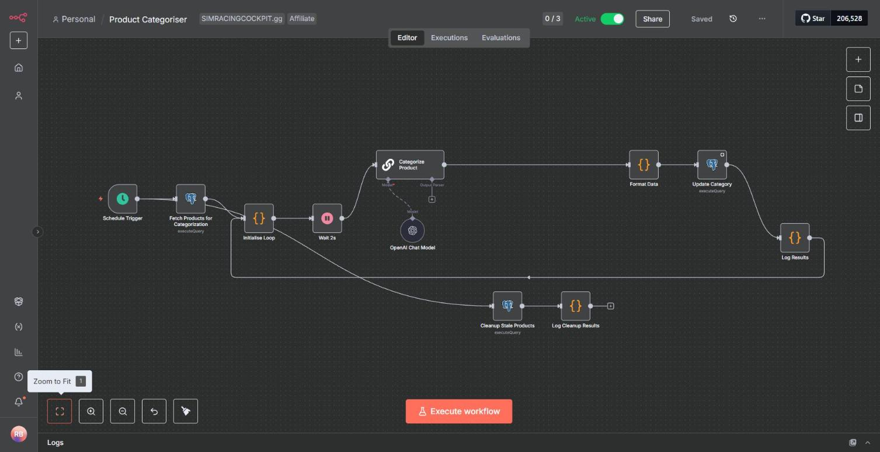
Task: Open the Variables (x) icon in sidebar
Action: click(x=19, y=327)
